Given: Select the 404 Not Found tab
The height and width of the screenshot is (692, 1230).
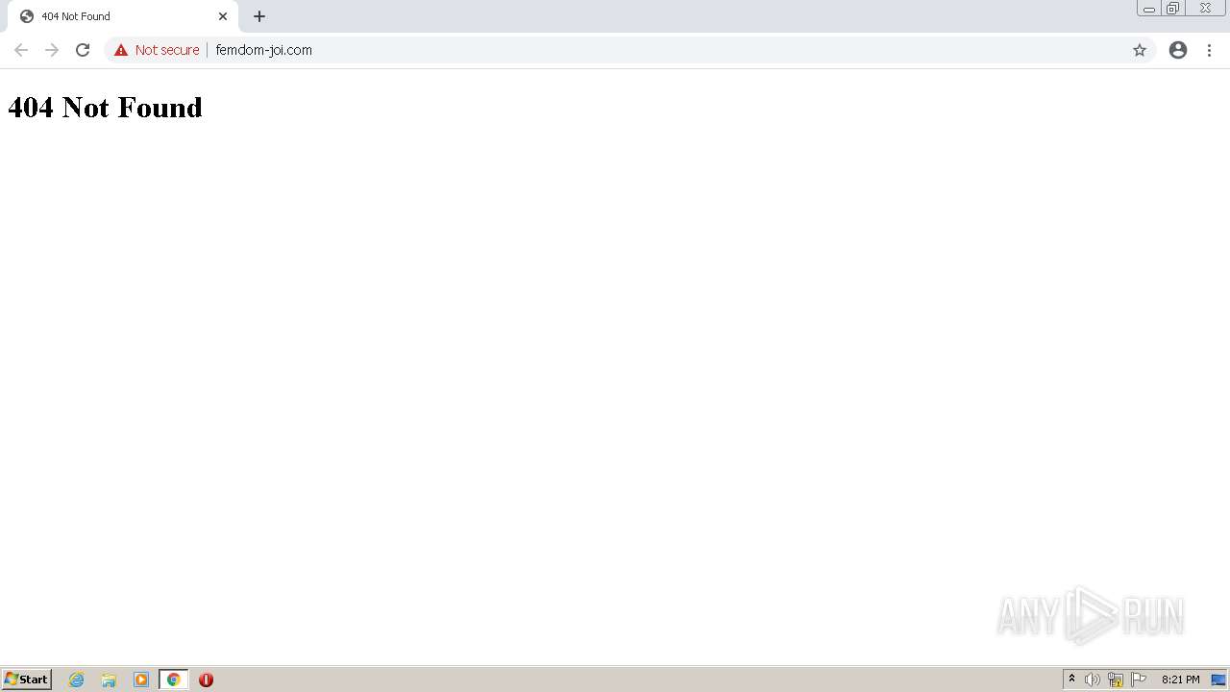Looking at the screenshot, I should coord(123,16).
